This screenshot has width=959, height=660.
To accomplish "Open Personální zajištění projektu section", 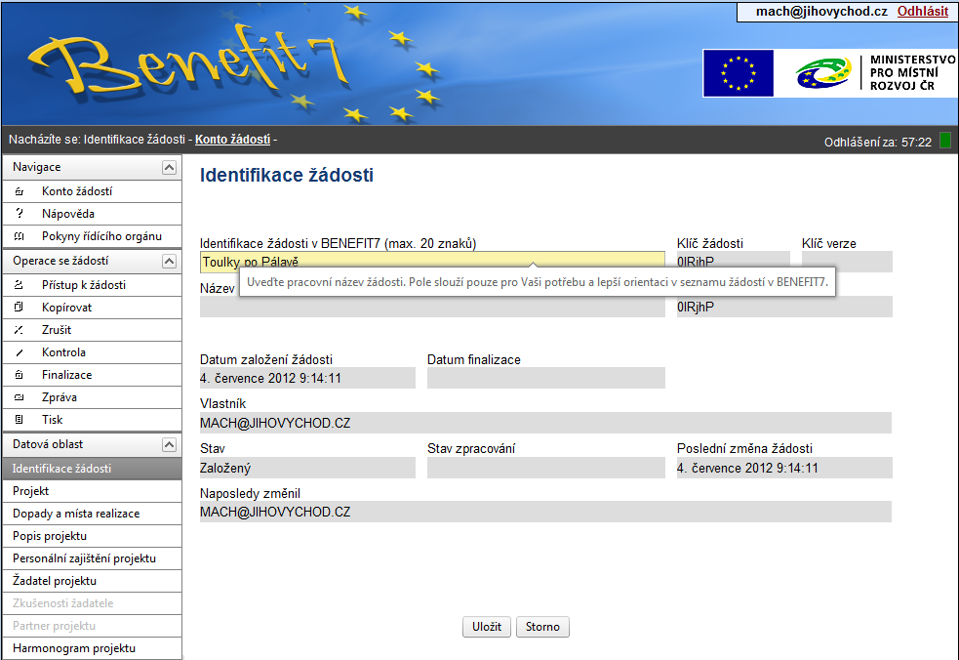I will click(93, 558).
